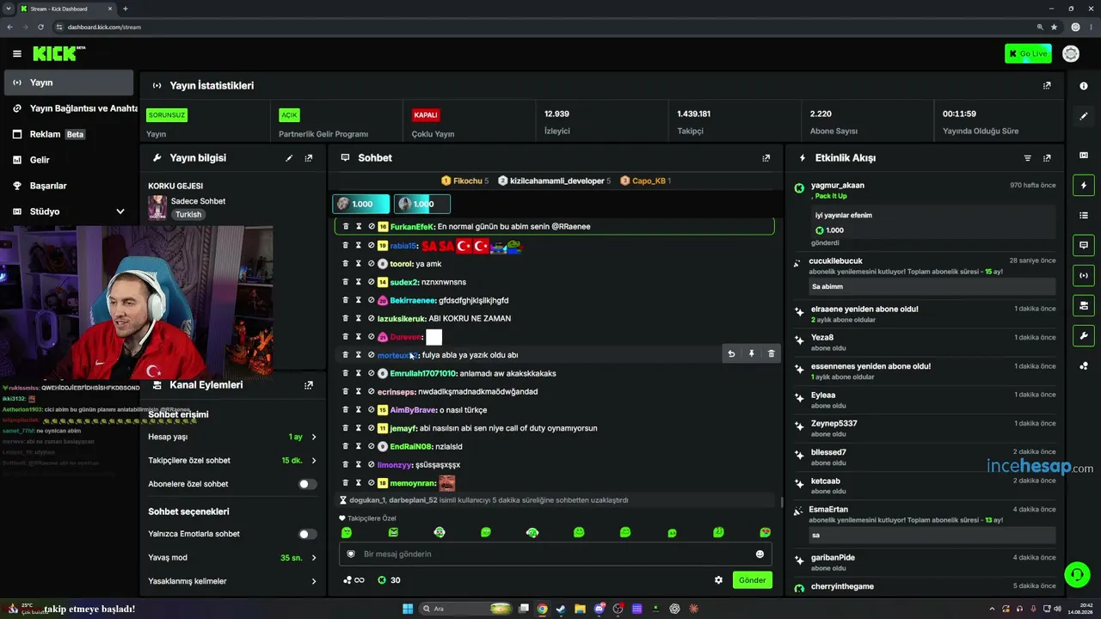This screenshot has width=1101, height=619.
Task: Edit stream info with the pencil icon
Action: tap(289, 158)
